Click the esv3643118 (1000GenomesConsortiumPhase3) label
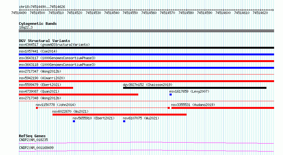 57,65
